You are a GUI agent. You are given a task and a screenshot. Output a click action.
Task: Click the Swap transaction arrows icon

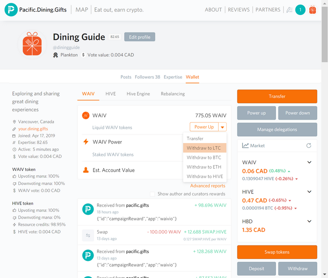point(88,235)
